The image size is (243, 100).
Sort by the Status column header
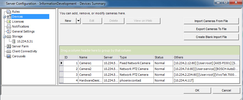click(163, 57)
